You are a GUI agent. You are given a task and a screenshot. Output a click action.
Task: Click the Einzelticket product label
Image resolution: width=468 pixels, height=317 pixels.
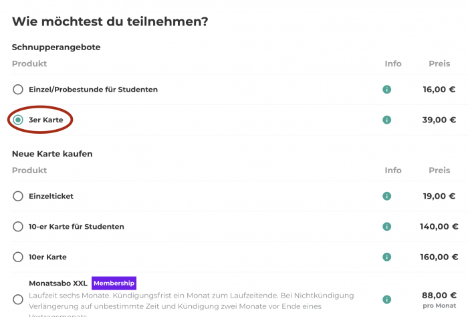pos(51,196)
